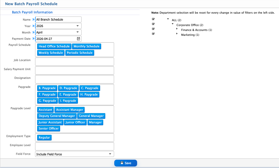Click the empty Designation field
Screen dimensions: 279x168
pyautogui.click(x=74, y=79)
